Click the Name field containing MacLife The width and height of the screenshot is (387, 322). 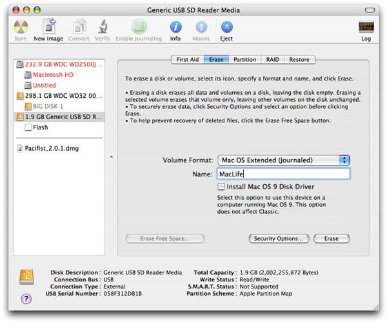click(x=284, y=174)
